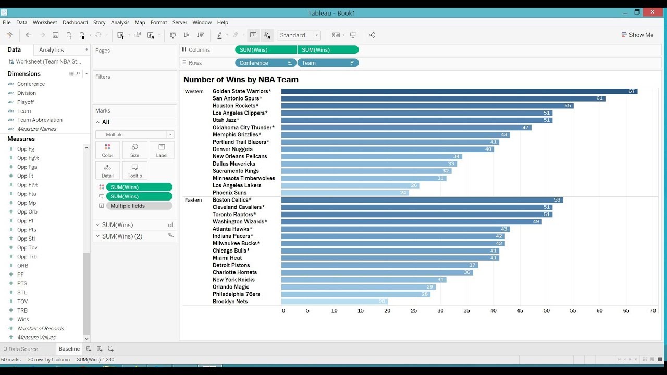The image size is (667, 375).
Task: Click the Team pill on Rows
Action: coord(328,63)
